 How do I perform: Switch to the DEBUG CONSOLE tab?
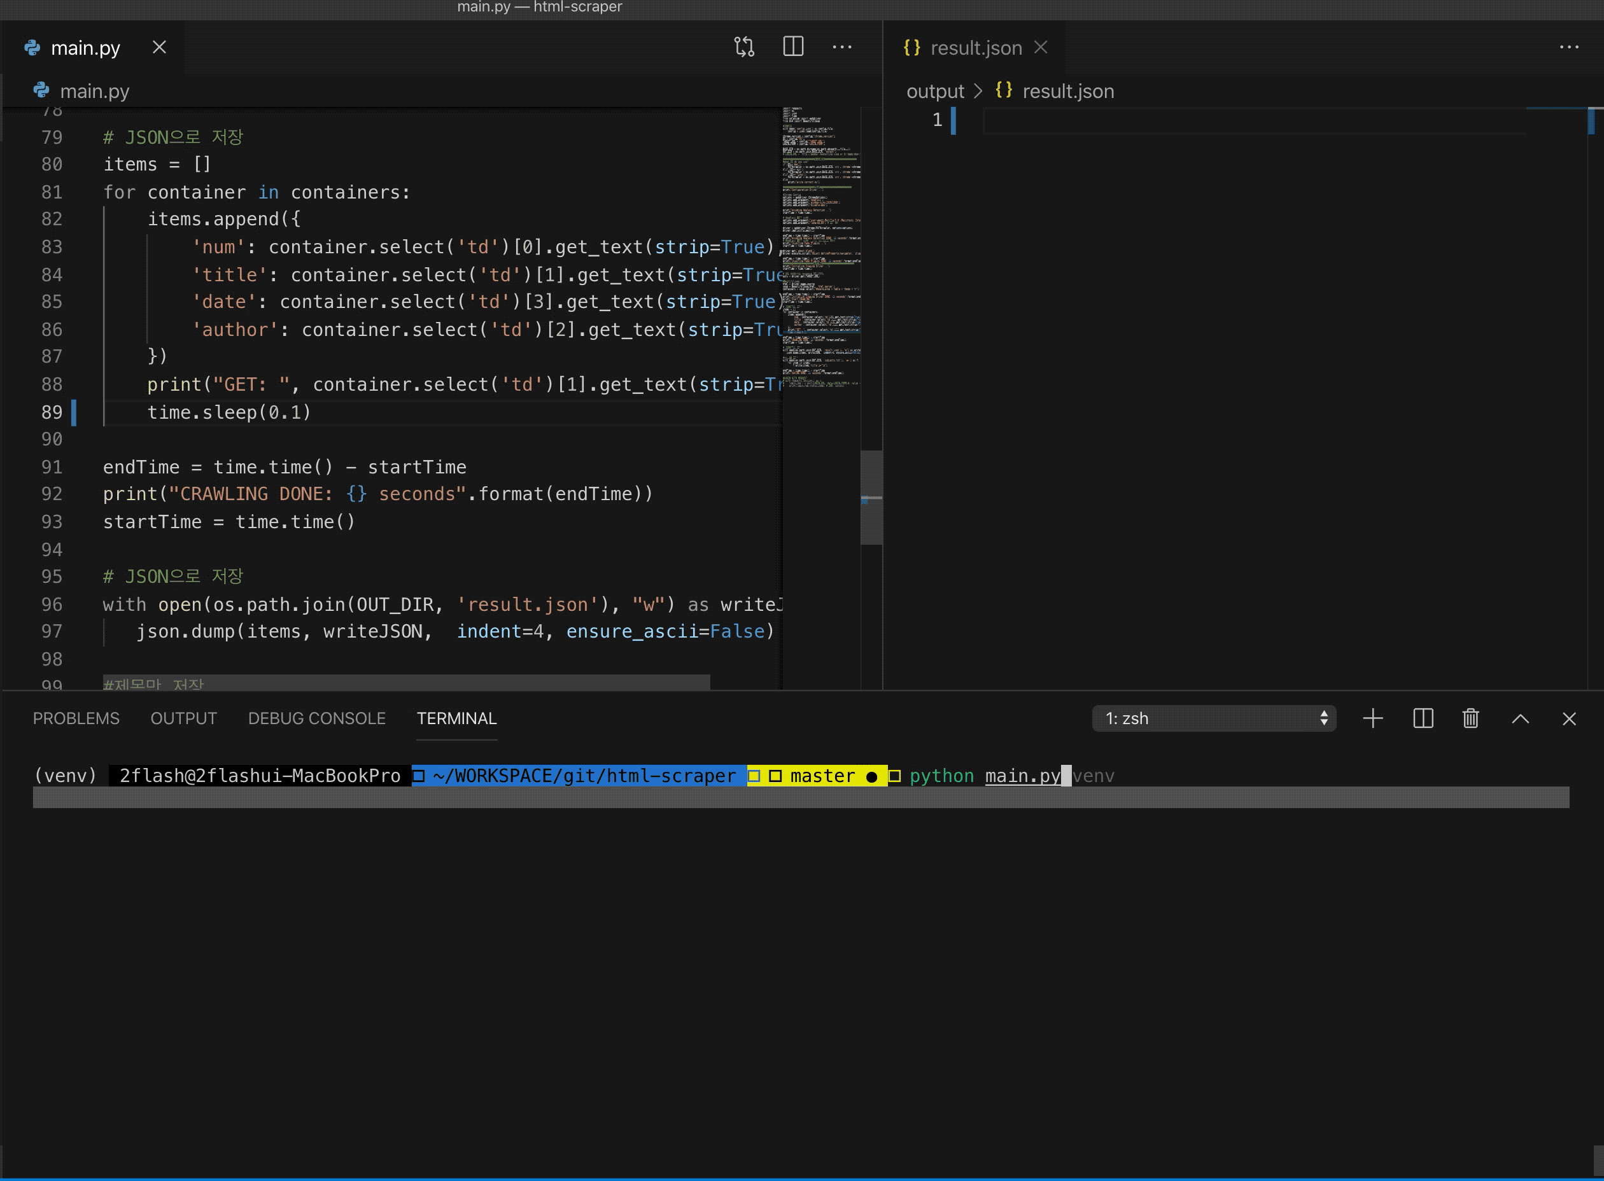317,718
